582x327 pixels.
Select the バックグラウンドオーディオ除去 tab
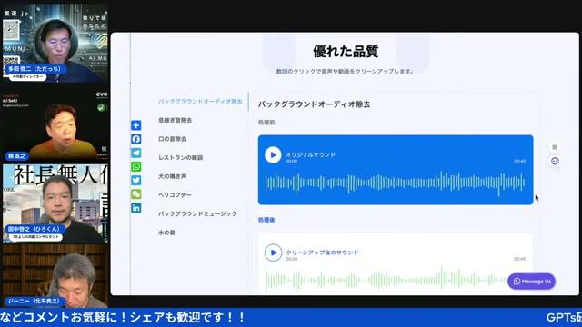point(200,101)
